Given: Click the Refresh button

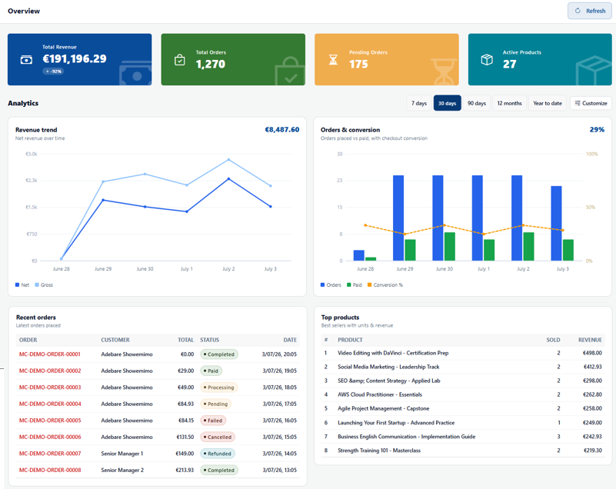Looking at the screenshot, I should click(x=590, y=11).
